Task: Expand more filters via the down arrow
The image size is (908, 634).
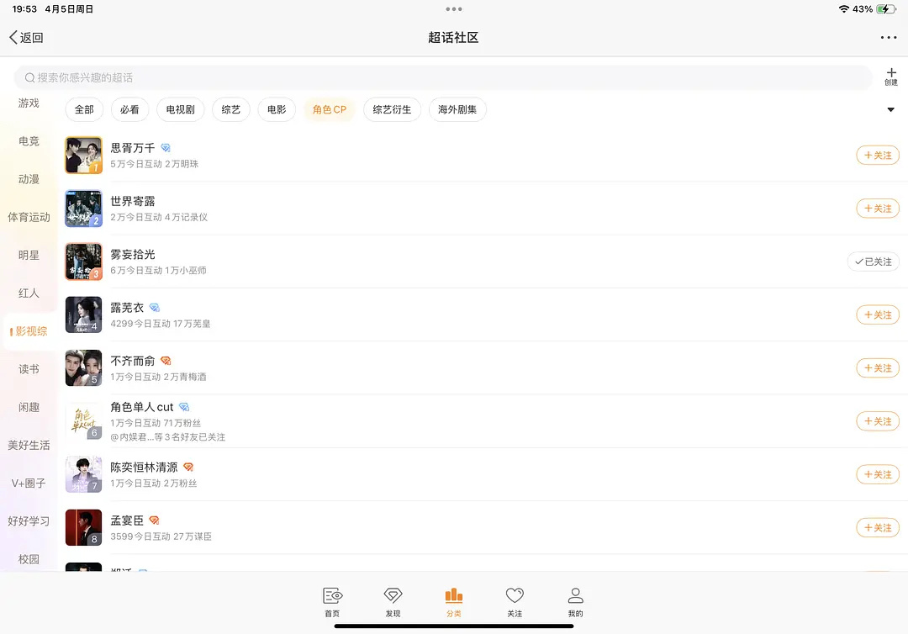Action: 890,109
